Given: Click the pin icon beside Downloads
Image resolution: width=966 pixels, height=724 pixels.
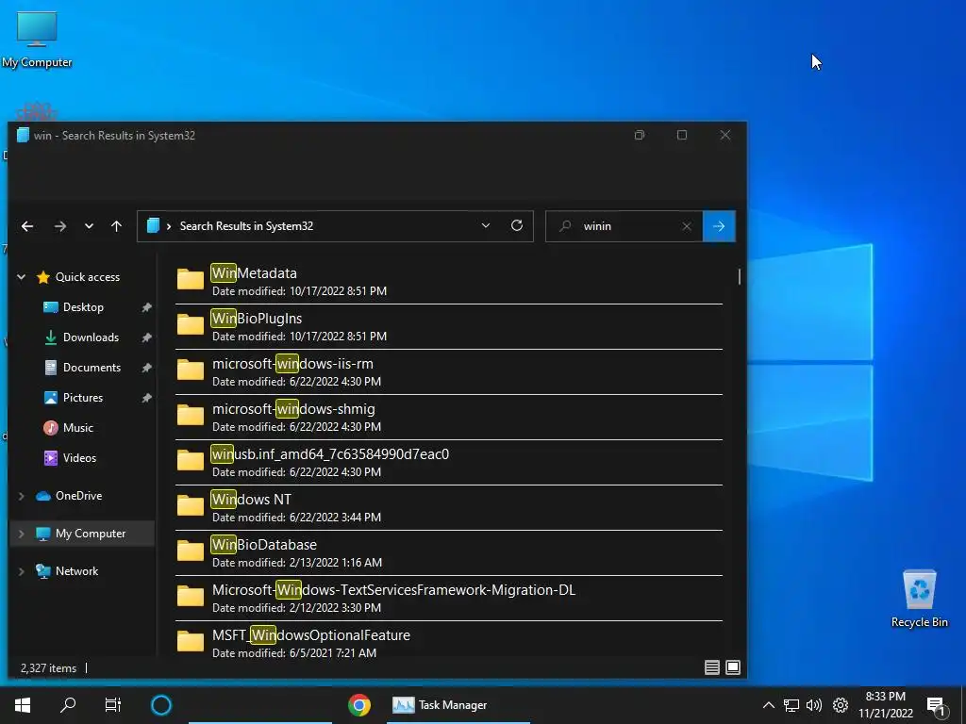Looking at the screenshot, I should 146,337.
